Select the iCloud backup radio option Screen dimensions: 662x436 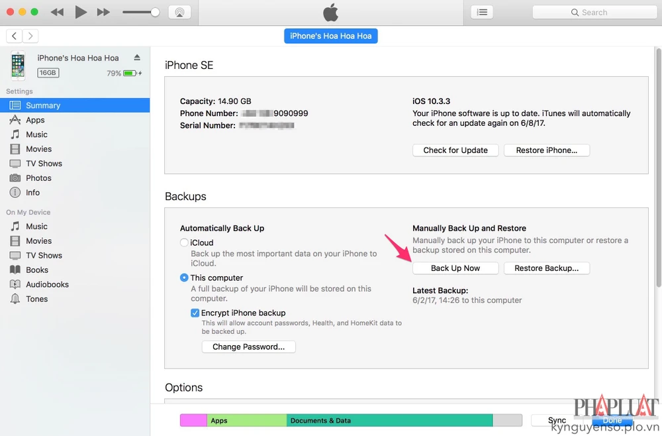tap(185, 243)
